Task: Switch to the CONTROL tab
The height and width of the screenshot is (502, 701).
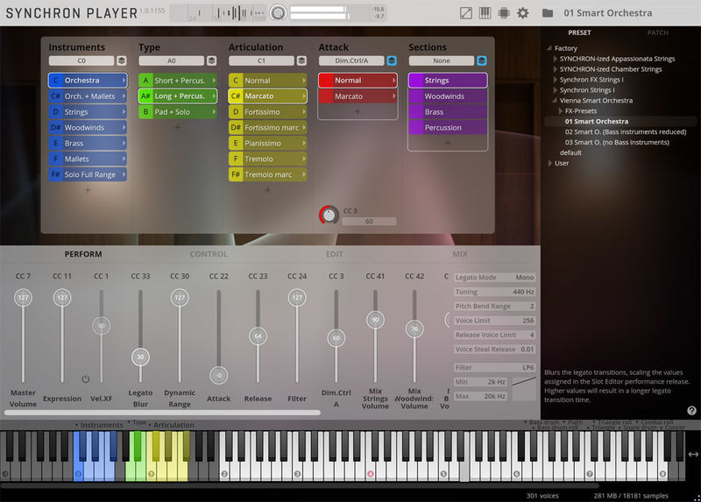Action: 209,254
